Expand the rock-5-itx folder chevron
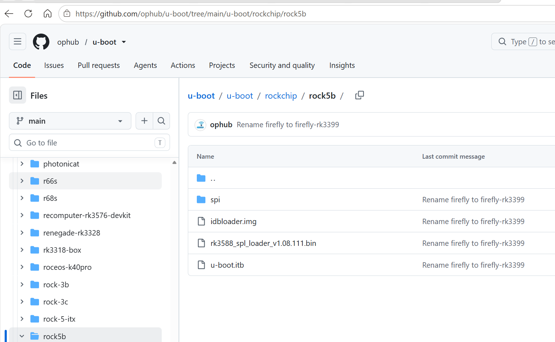555x342 pixels. pos(22,319)
